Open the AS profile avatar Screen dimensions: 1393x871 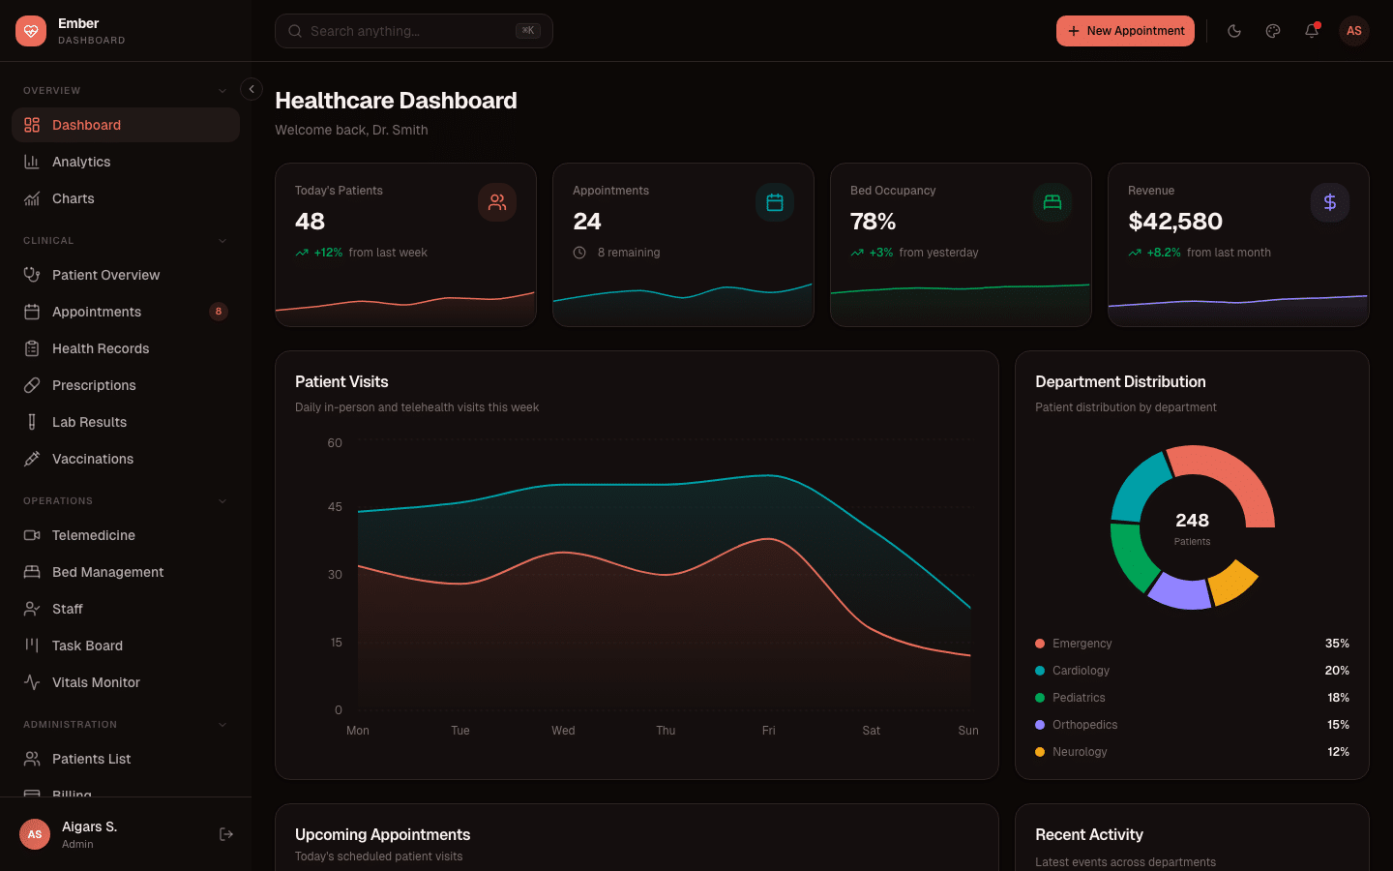click(x=1353, y=31)
